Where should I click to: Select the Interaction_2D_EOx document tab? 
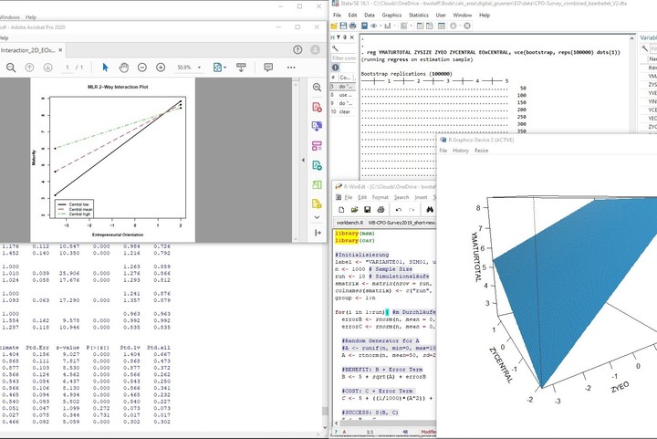tap(27, 50)
